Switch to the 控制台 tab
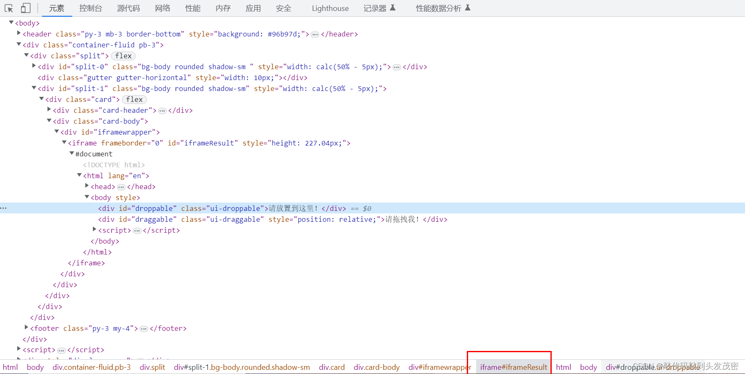745x374 pixels. point(91,8)
